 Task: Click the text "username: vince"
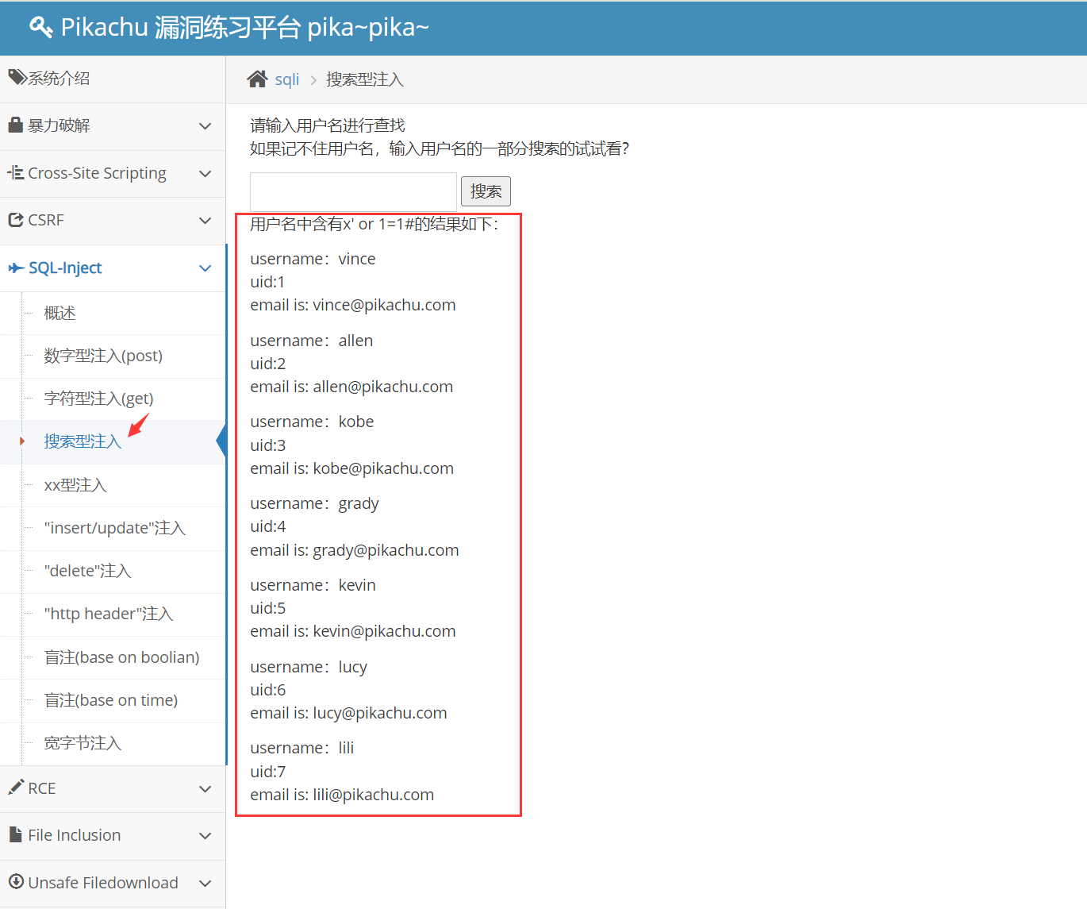pyautogui.click(x=313, y=259)
